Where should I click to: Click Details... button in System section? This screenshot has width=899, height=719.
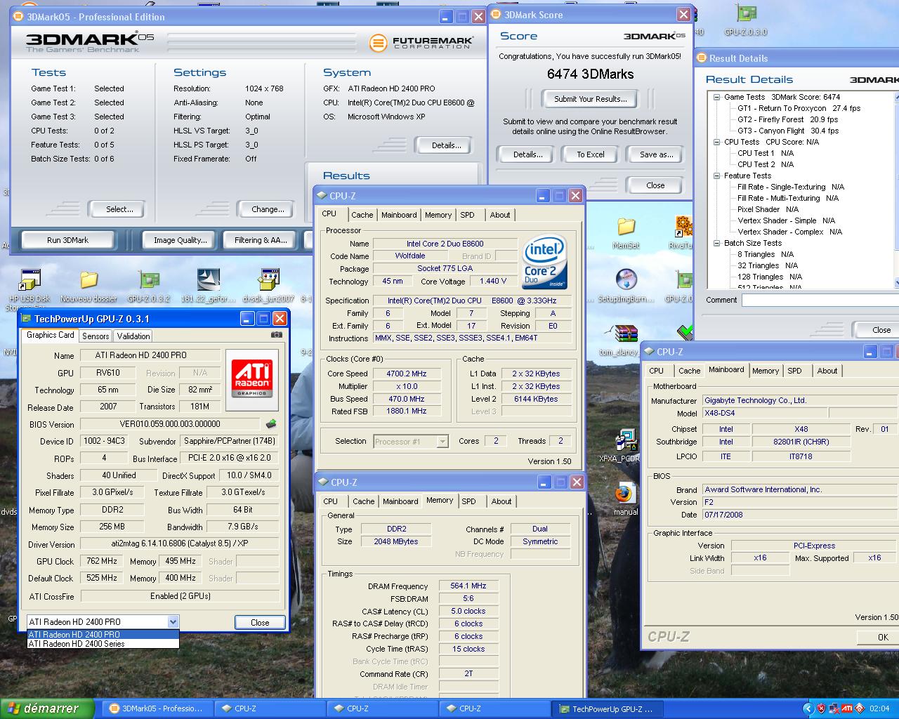(x=446, y=145)
